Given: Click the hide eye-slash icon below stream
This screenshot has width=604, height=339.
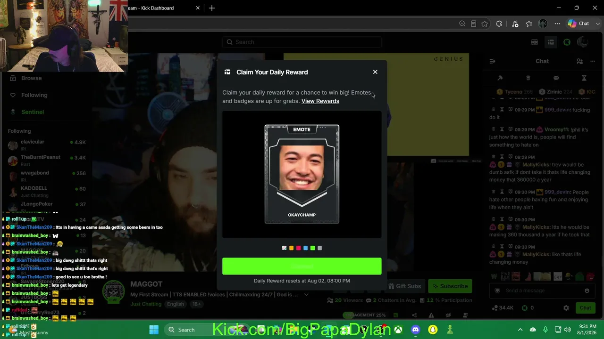Looking at the screenshot, I should pos(448,315).
